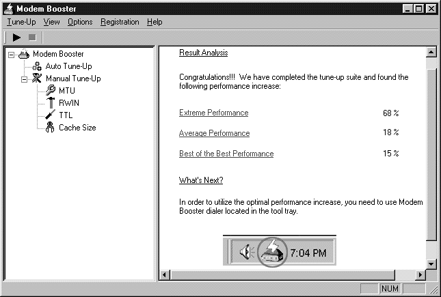
Task: Select the TTL screwdriver icon
Action: click(x=51, y=115)
